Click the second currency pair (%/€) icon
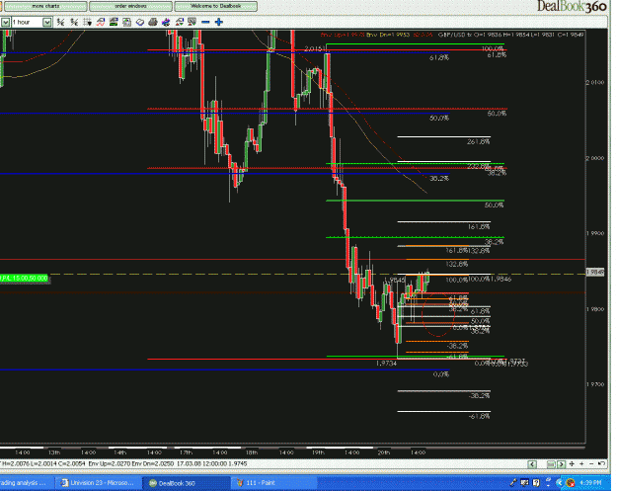This screenshot has height=491, width=617. coord(74,22)
